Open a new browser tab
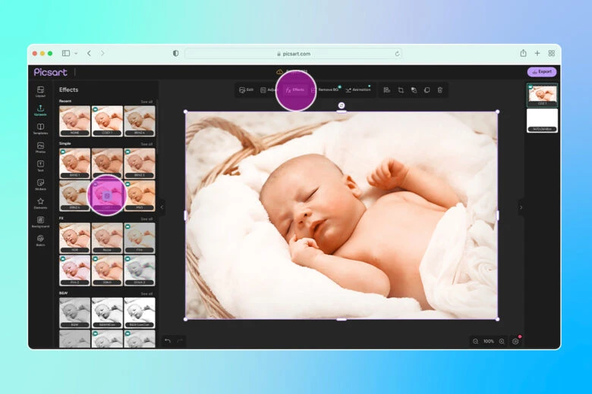592x394 pixels. (537, 54)
